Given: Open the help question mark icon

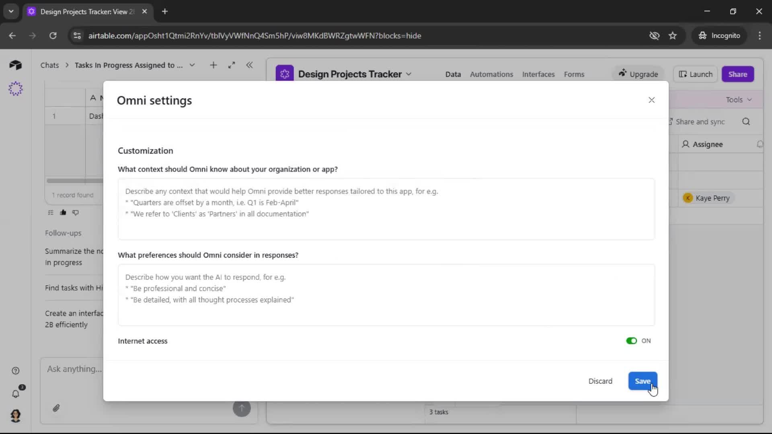Looking at the screenshot, I should tap(15, 371).
